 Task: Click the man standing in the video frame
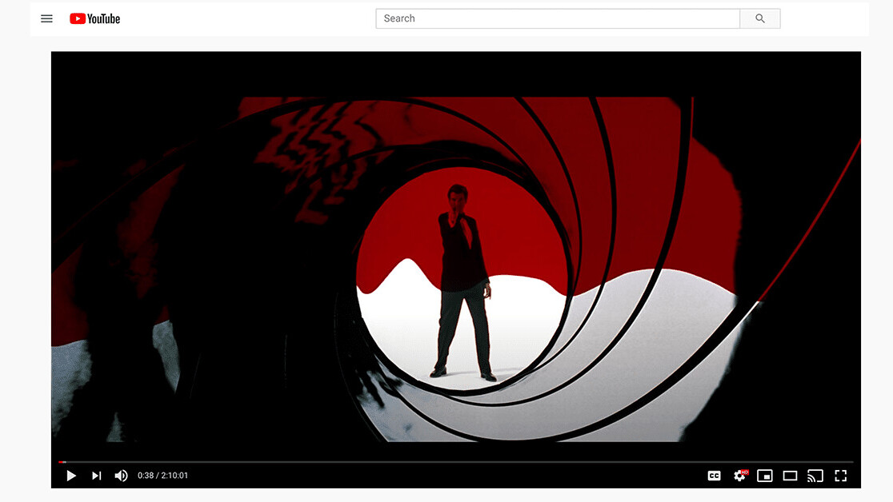[463, 280]
